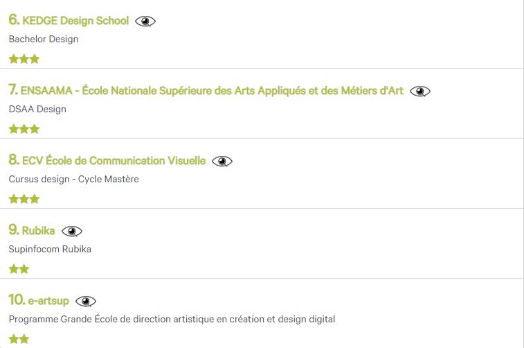This screenshot has height=348, width=524.
Task: Click the two-star rating under the e-artsup programme
Action: [19, 339]
